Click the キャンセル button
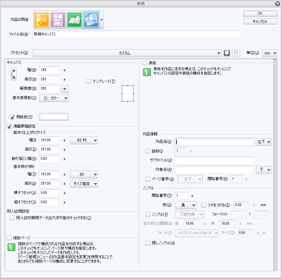Viewport: 282px width, 279px height. pos(260,21)
